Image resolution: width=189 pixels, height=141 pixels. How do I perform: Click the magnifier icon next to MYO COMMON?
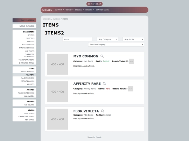pos(102,56)
